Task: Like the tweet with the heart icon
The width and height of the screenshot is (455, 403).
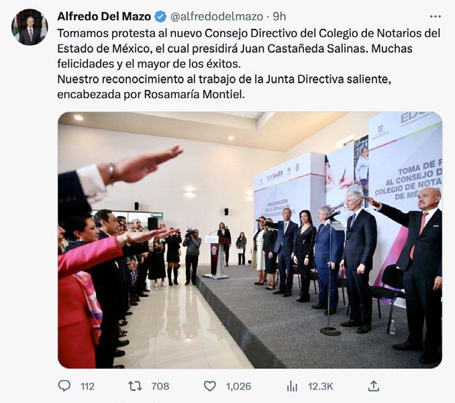Action: click(x=209, y=386)
